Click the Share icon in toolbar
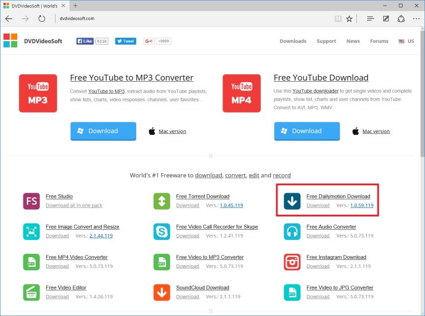Viewport: 425px width, 316px height. tap(401, 19)
